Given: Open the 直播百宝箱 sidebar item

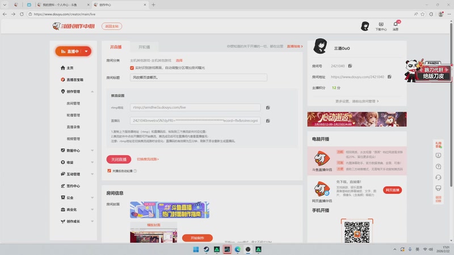Looking at the screenshot, I should click(x=72, y=80).
